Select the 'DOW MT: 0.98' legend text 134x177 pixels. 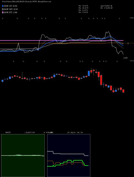coord(11,9)
